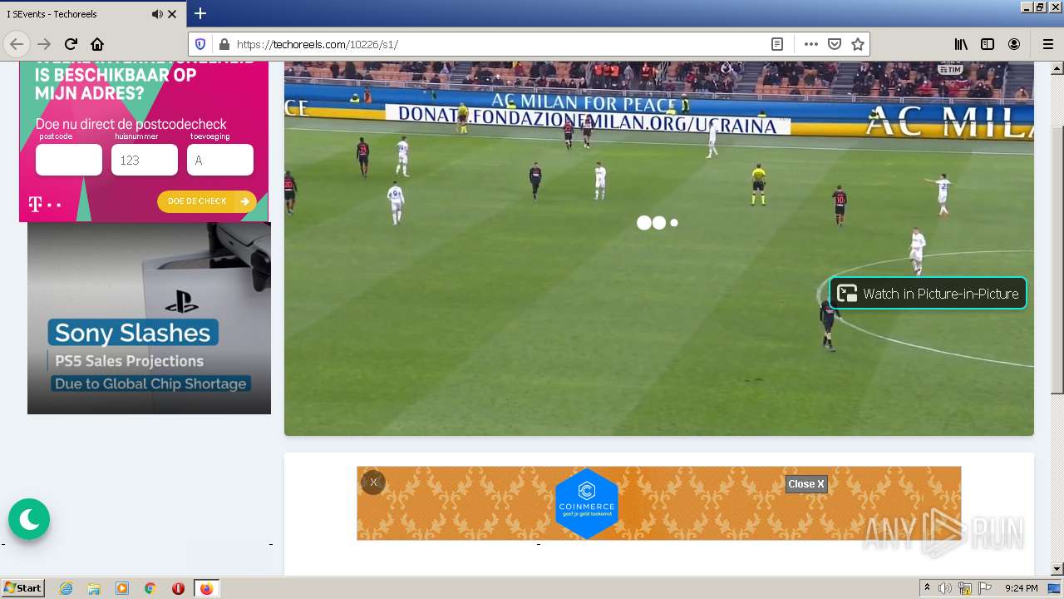Click the vertical scrollbar thumb
1064x599 pixels.
1057,260
